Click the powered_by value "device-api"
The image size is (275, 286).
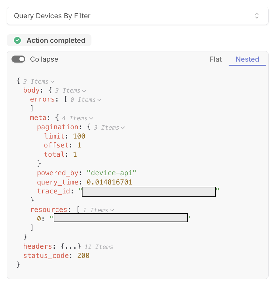[112, 173]
